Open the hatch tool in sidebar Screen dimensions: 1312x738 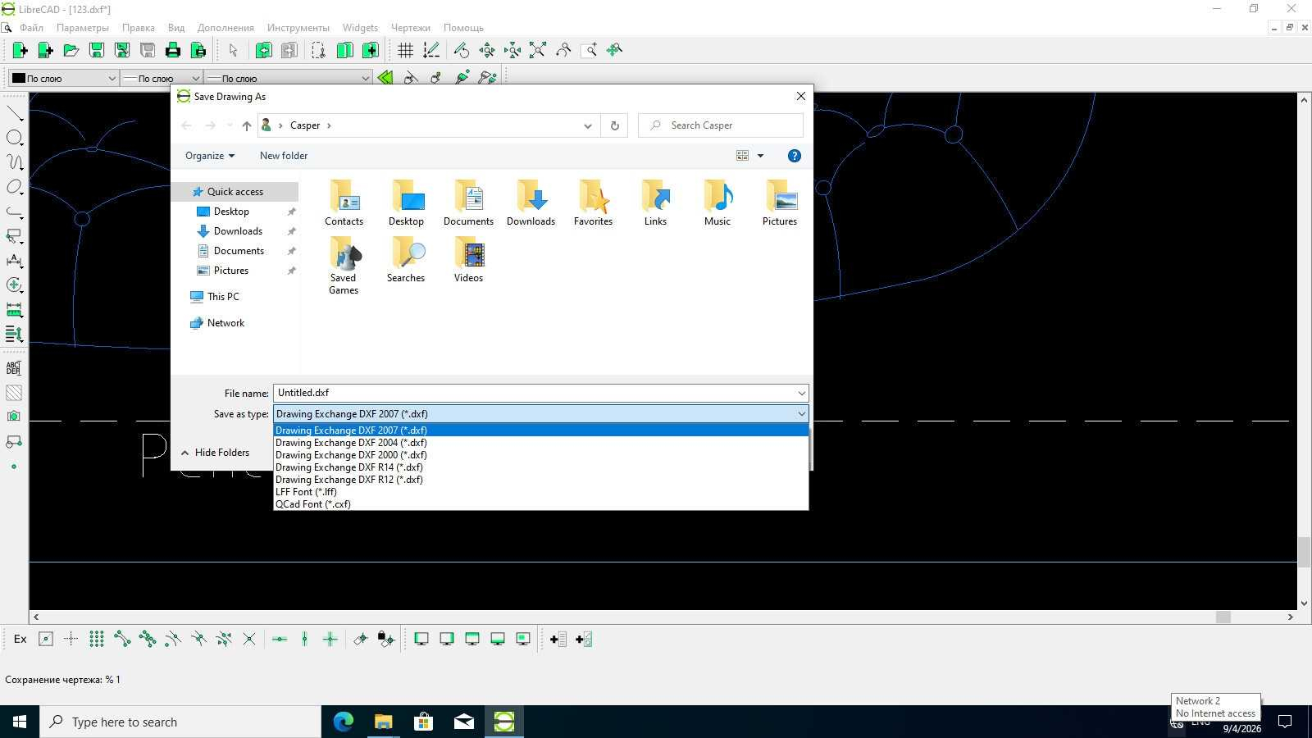[x=14, y=393]
